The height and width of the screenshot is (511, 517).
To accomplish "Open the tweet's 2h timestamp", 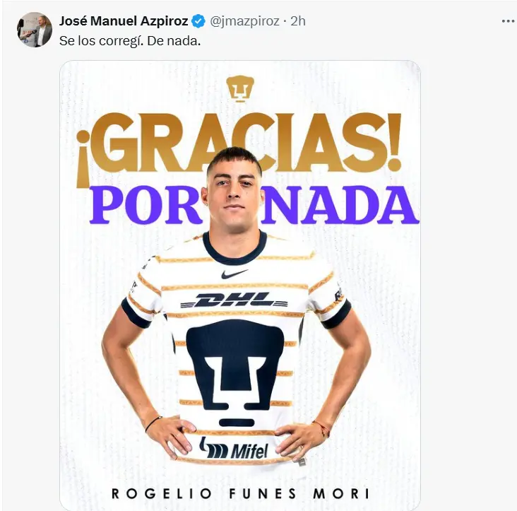I will 298,21.
